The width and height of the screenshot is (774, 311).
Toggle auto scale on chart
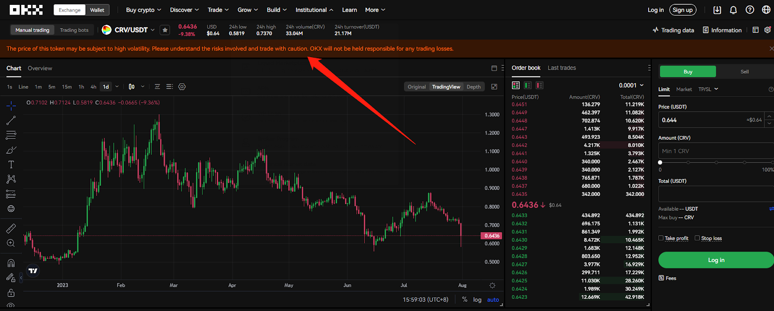[x=493, y=300]
